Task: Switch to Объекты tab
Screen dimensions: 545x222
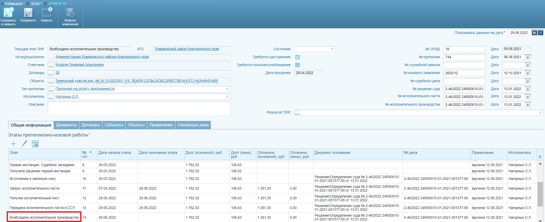Action: (x=136, y=125)
